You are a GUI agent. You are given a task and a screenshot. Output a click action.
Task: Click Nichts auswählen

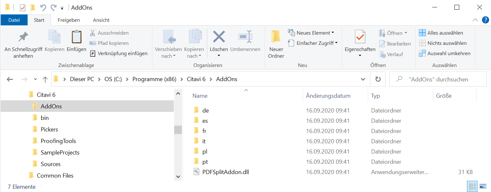(443, 43)
